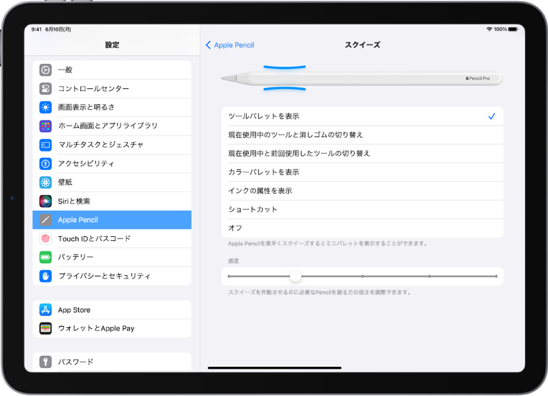Tap the プライバシーとセキュリティ hand icon
Image resolution: width=548 pixels, height=396 pixels.
pos(45,276)
